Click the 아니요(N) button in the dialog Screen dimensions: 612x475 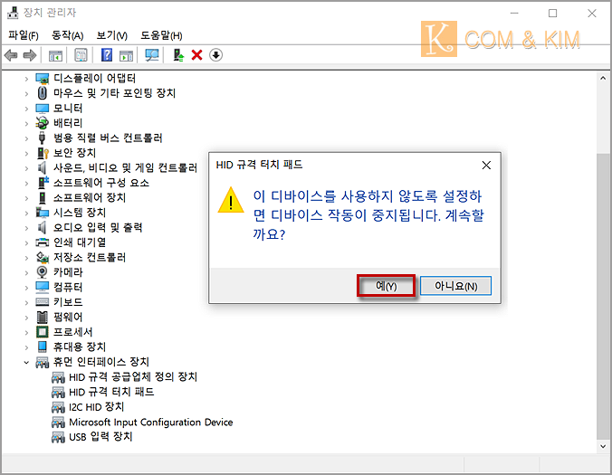click(455, 286)
